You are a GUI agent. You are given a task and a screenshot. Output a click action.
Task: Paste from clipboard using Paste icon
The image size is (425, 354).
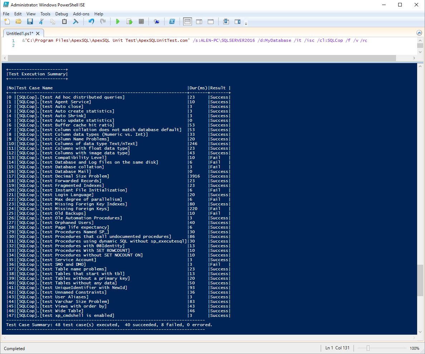coord(64,22)
